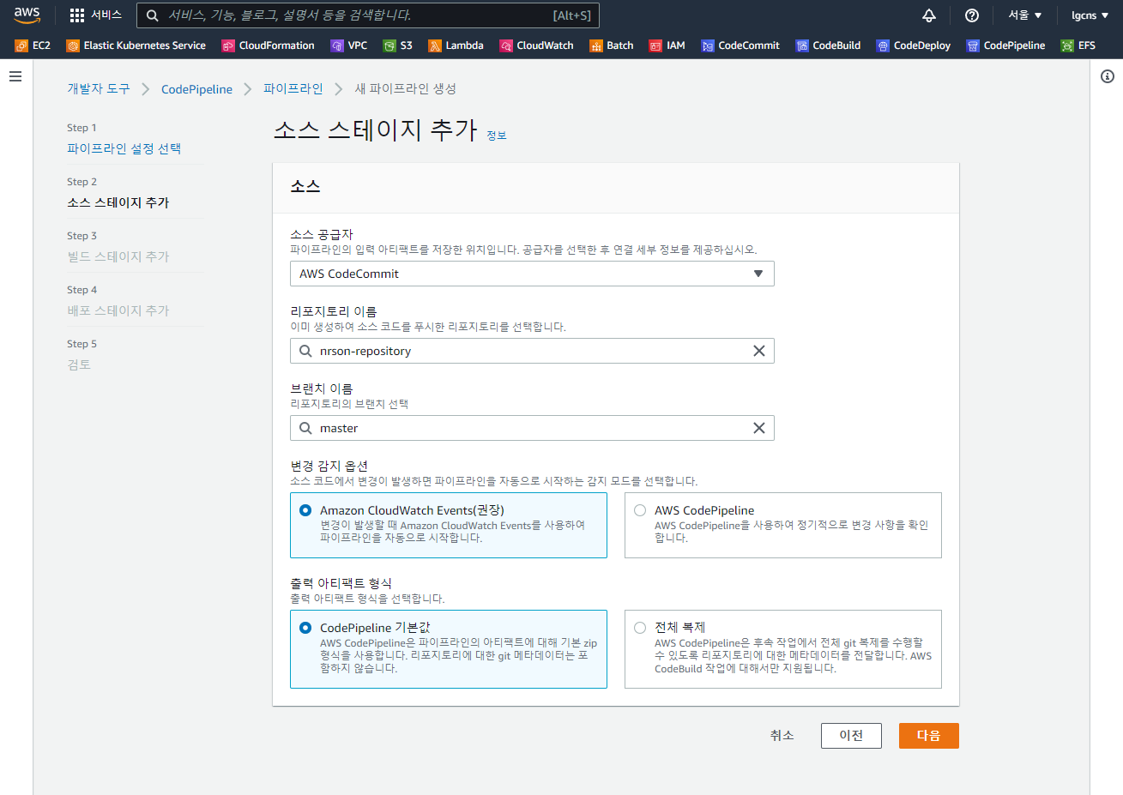Viewport: 1123px width, 795px height.
Task: Click the 새 파이프라인 생성 breadcrumb text
Action: click(x=406, y=89)
